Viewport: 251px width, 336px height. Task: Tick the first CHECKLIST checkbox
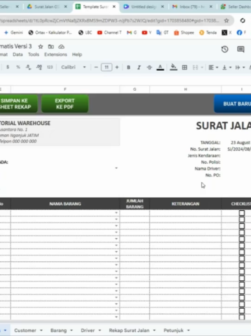[242, 213]
